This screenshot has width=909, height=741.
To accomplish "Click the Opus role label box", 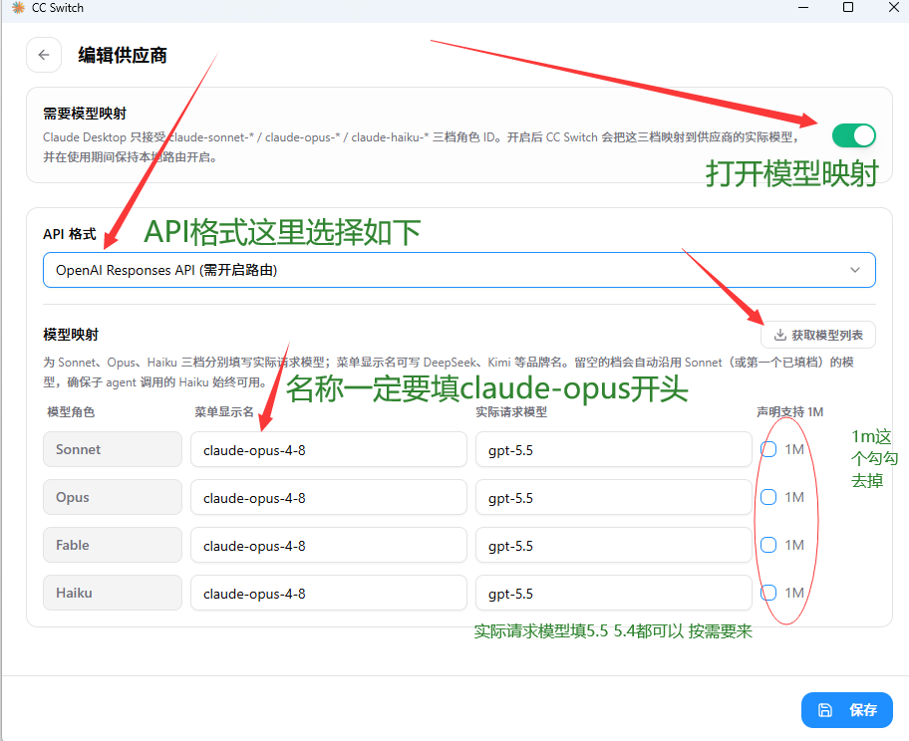I will click(113, 497).
